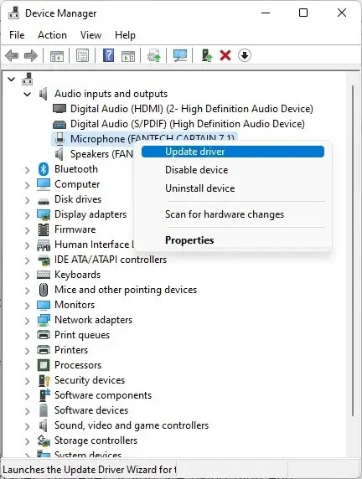Click the Back arrow toolbar icon
This screenshot has height=479, width=362.
tap(12, 56)
